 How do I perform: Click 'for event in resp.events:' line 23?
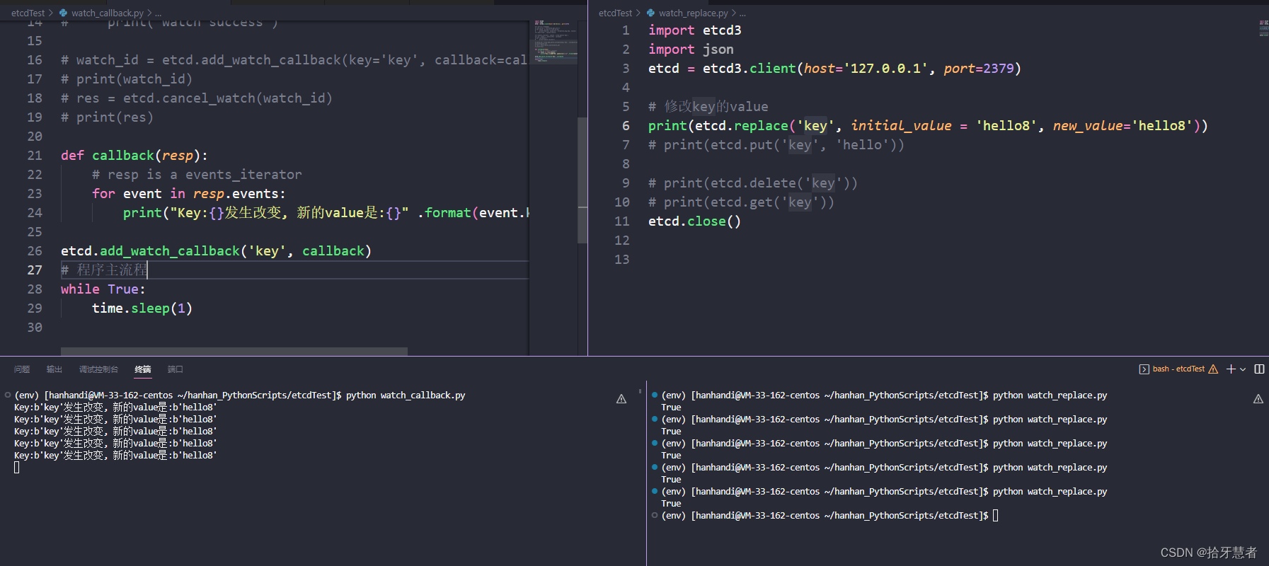click(x=189, y=193)
